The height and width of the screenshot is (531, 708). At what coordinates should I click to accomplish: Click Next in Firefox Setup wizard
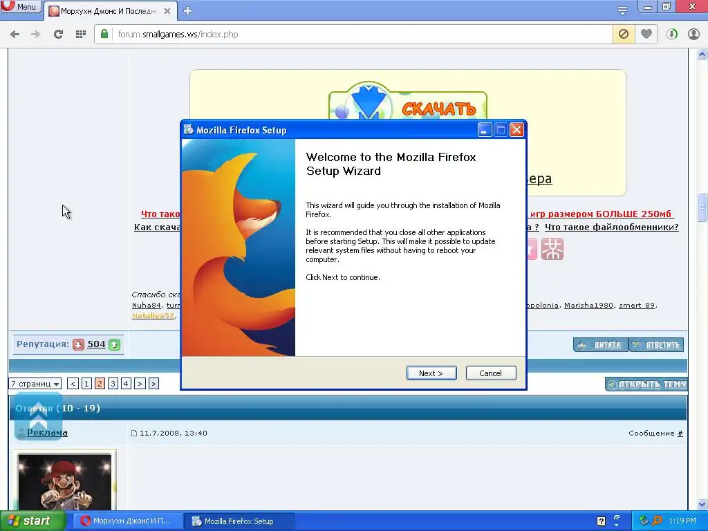click(431, 373)
